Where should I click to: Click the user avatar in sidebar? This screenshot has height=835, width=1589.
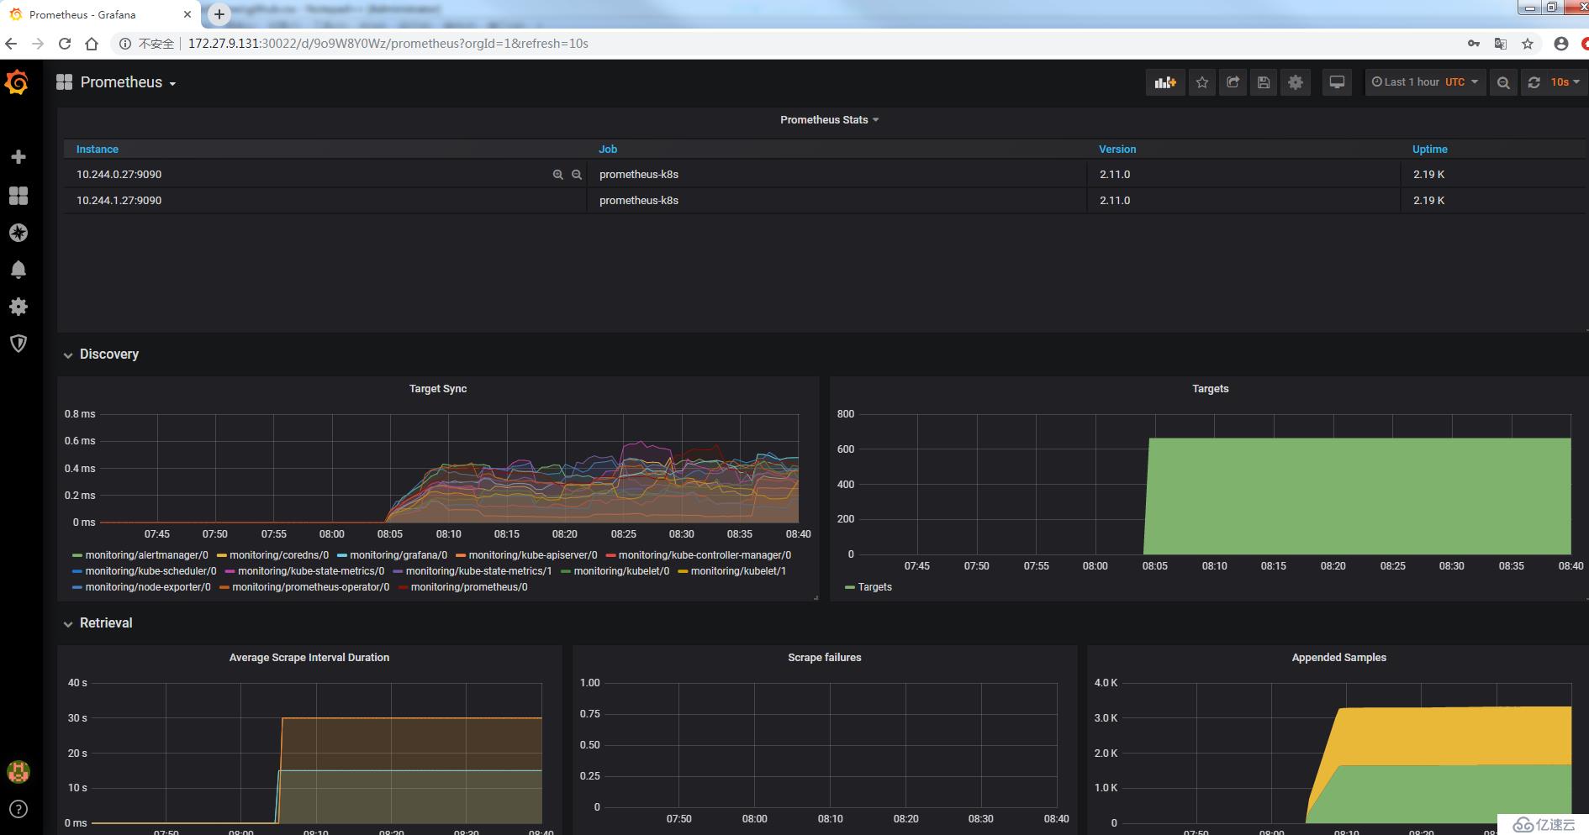click(x=18, y=771)
